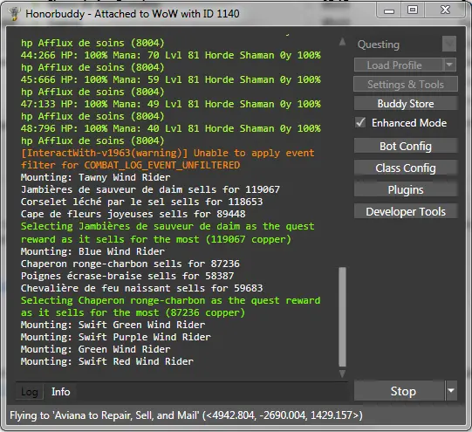Click 'Chevalière de feu naissant sells for 59683'
Image resolution: width=472 pixels, height=432 pixels.
click(142, 288)
